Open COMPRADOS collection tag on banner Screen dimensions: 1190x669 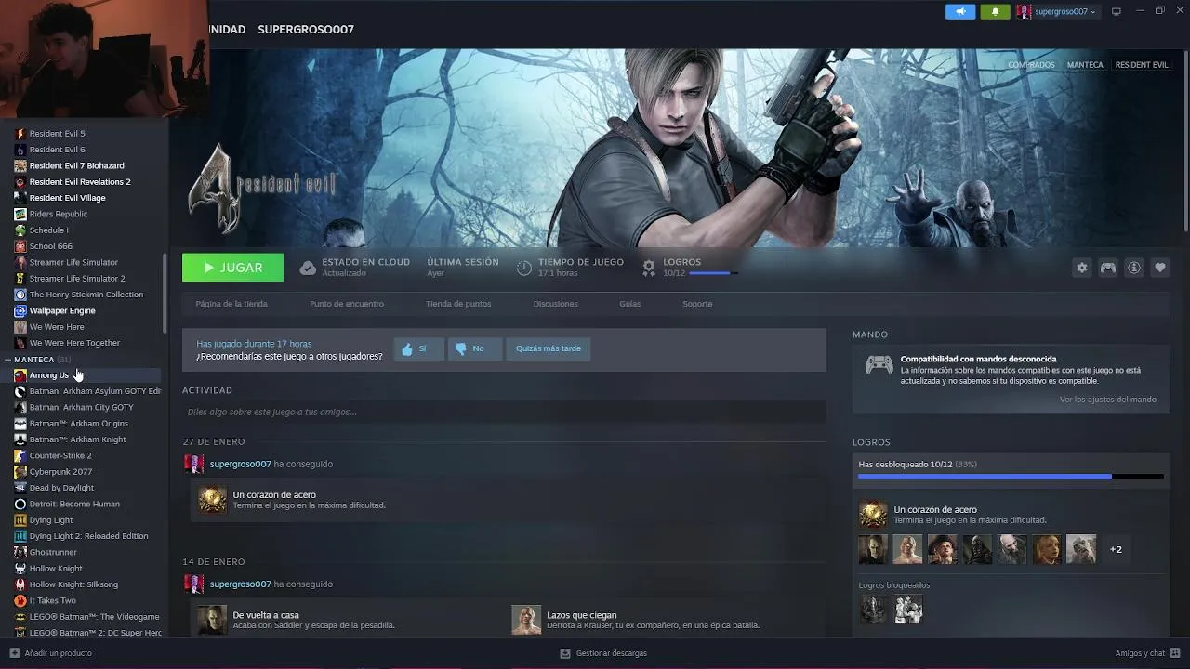(1031, 65)
